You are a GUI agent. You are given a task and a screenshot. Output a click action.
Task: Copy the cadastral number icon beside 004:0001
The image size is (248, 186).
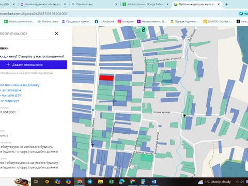coord(19,112)
